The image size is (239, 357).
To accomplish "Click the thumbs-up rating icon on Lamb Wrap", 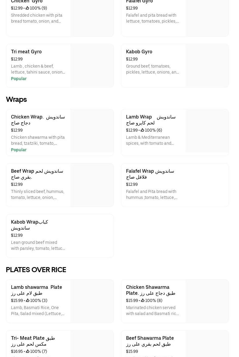I will tap(142, 130).
